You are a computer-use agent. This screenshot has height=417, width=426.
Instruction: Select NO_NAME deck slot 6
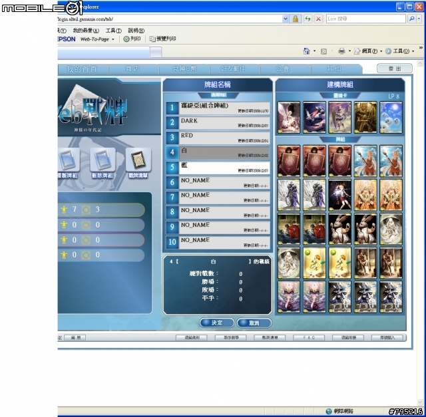(224, 182)
